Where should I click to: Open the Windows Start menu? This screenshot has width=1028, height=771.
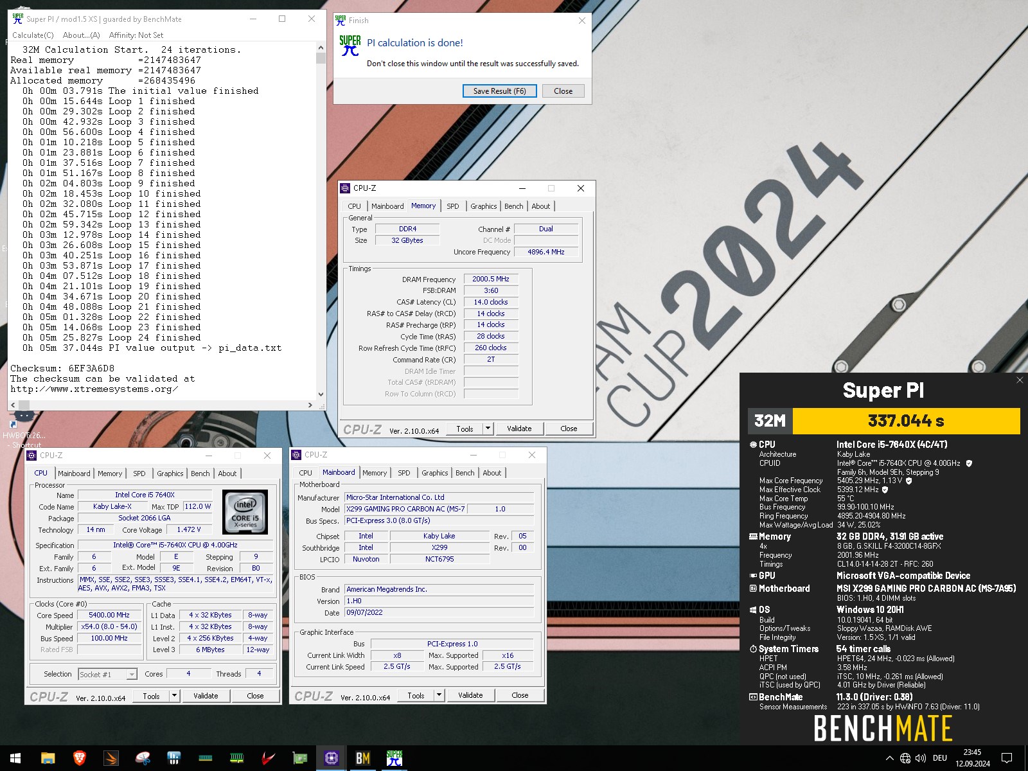15,758
